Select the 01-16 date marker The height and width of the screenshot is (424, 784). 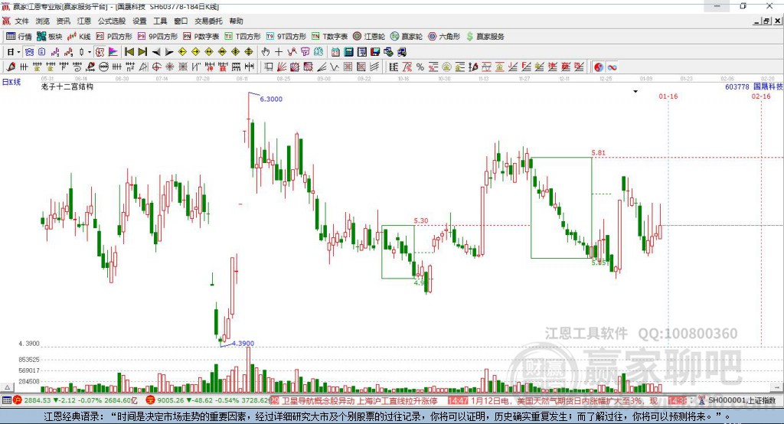(668, 96)
